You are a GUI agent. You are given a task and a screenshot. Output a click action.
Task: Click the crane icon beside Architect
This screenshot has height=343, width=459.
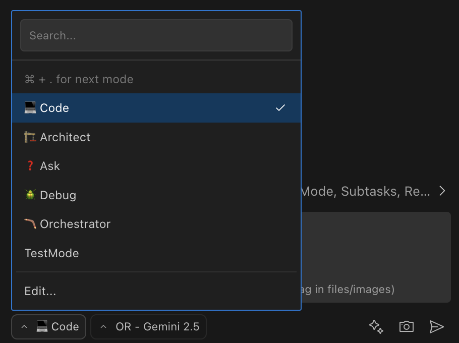pos(30,137)
